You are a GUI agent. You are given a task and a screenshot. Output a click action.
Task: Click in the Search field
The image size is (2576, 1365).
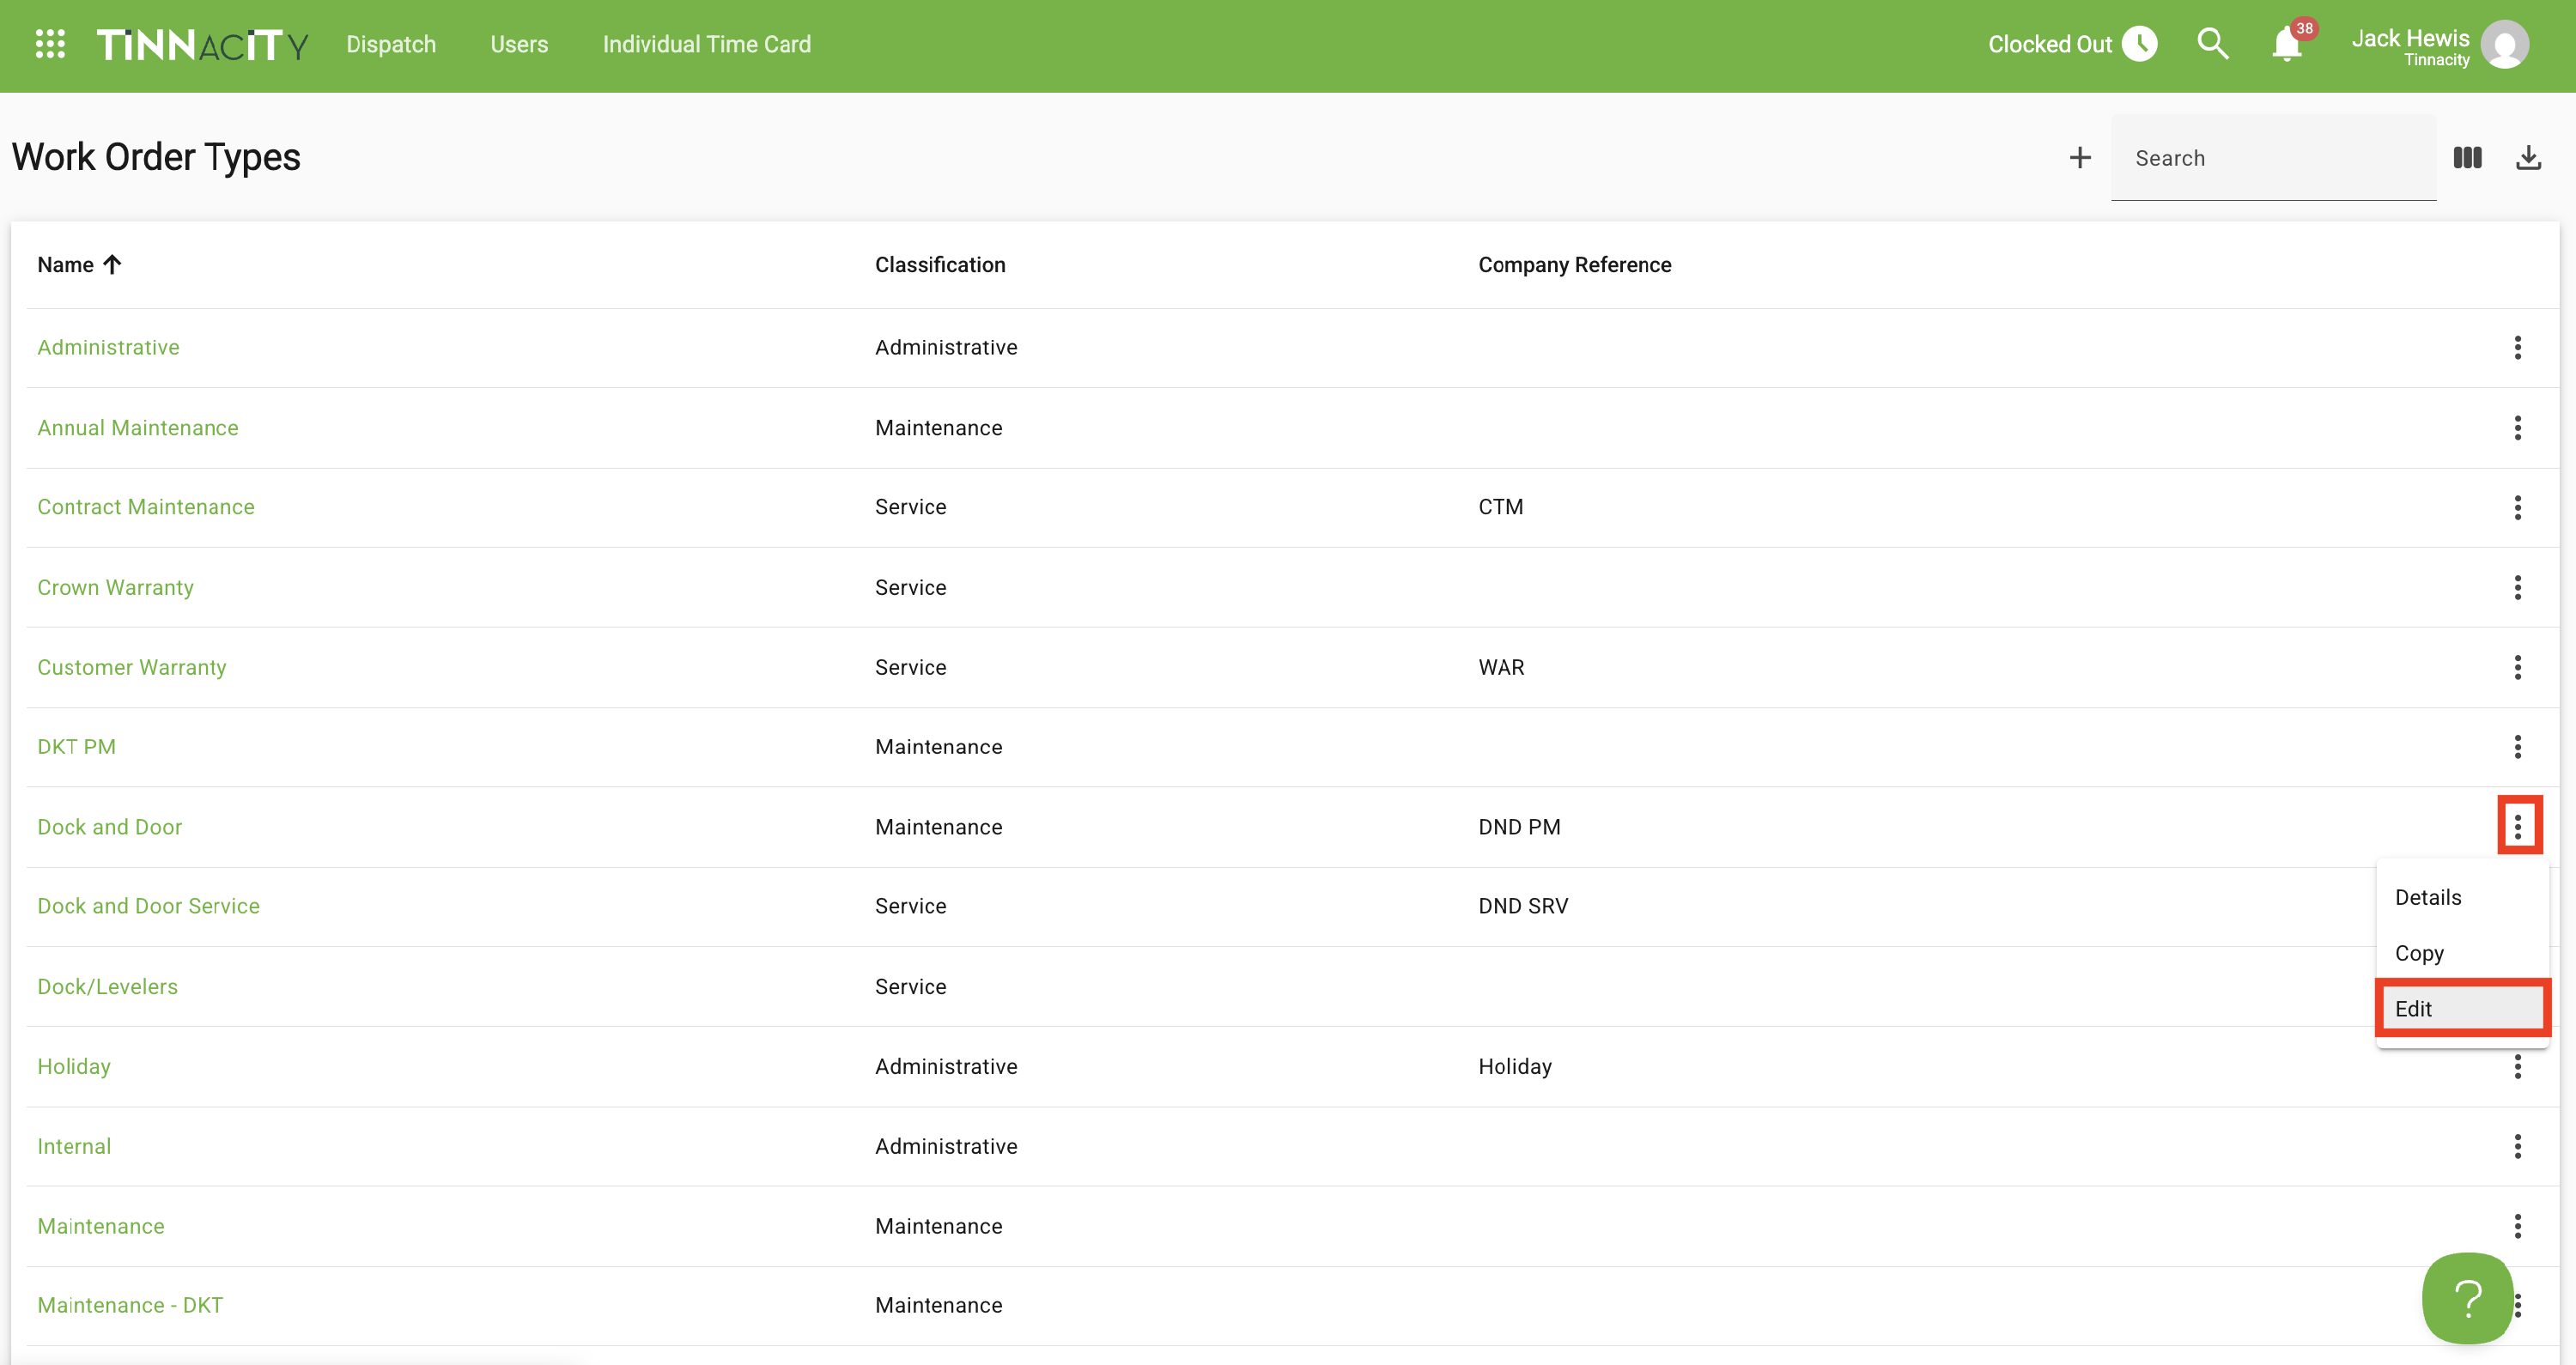(2273, 158)
